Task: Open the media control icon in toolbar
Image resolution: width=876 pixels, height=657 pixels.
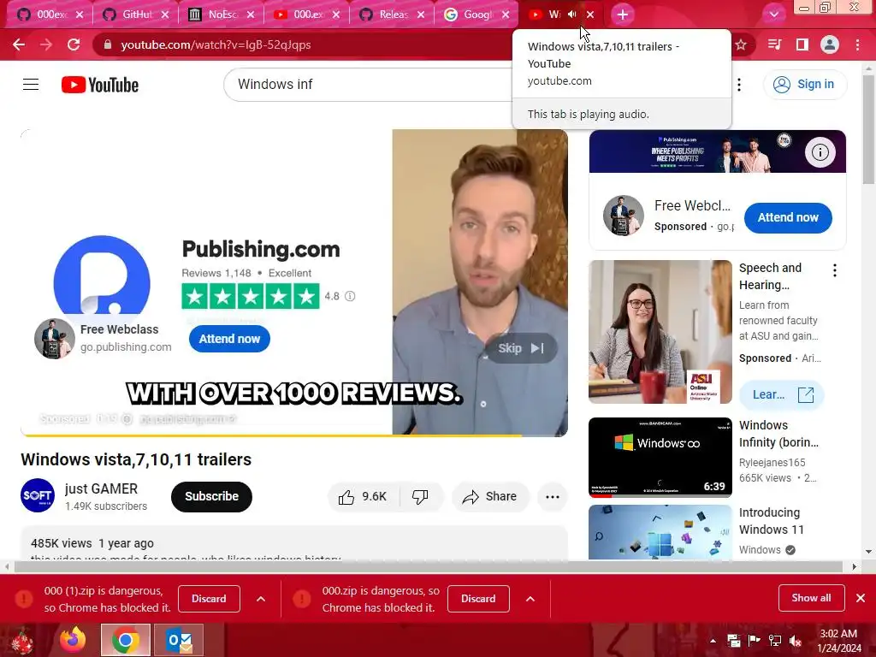Action: 774,44
